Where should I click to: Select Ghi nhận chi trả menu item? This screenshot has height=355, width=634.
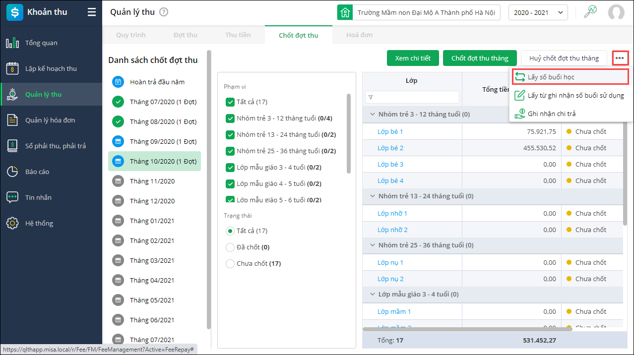click(551, 114)
